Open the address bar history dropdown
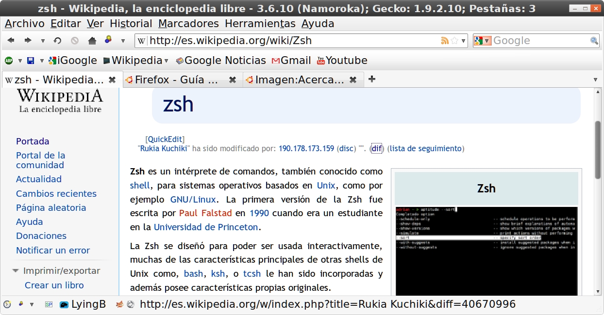This screenshot has height=315, width=604. pyautogui.click(x=464, y=41)
